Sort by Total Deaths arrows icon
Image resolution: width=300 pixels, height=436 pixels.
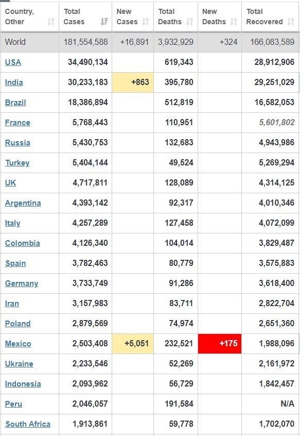click(190, 22)
